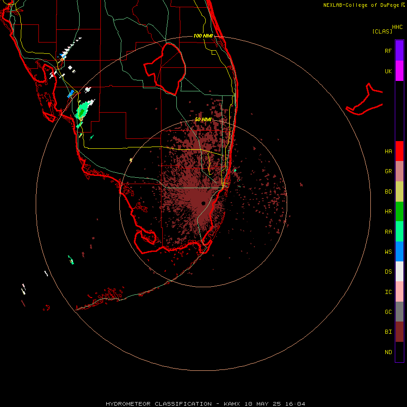Click the NEXLAB-College of DuPage title
The width and height of the screenshot is (407, 407).
click(x=361, y=5)
